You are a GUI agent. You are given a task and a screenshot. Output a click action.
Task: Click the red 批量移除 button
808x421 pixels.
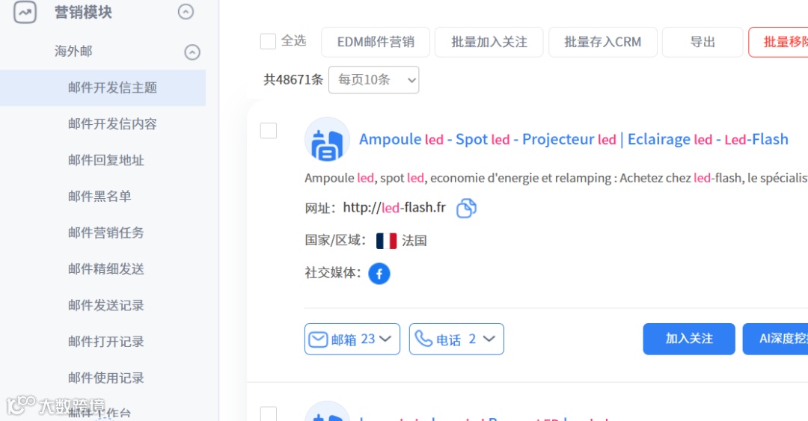click(778, 42)
